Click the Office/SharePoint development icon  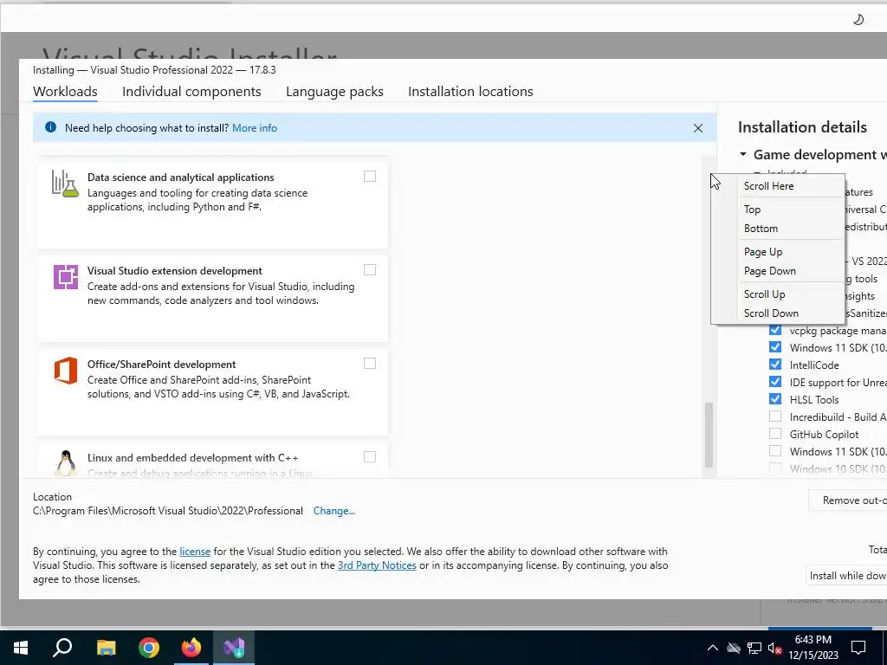tap(66, 371)
